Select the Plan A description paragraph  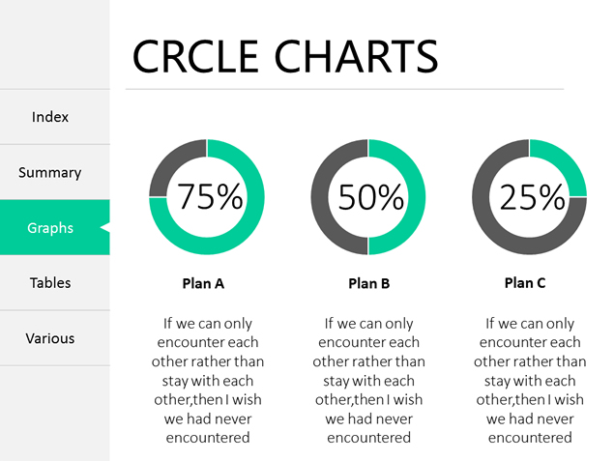pos(208,381)
